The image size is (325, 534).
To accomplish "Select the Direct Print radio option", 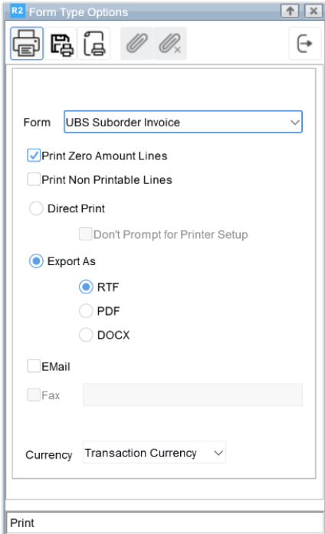I will [x=36, y=208].
